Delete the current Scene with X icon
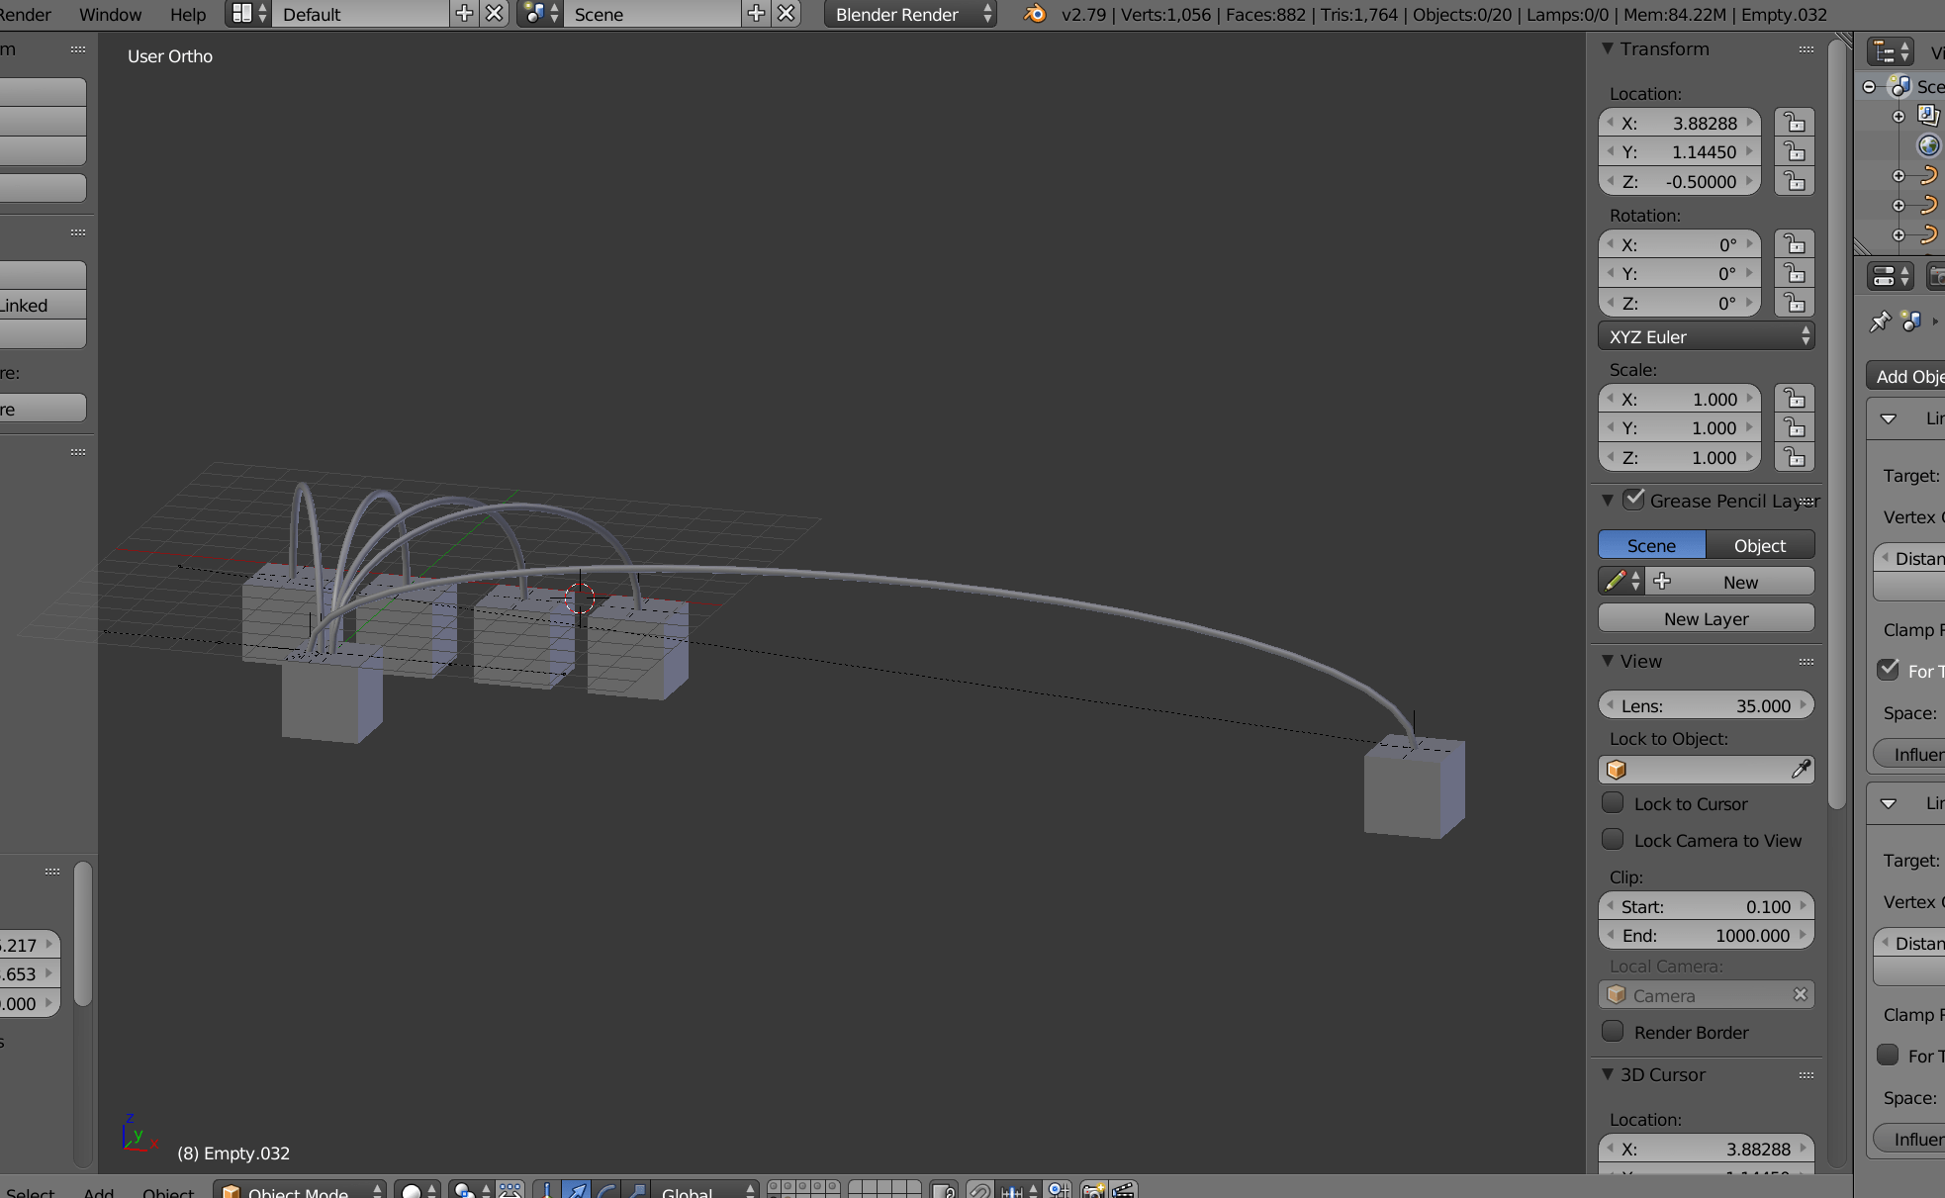1945x1198 pixels. 787,14
